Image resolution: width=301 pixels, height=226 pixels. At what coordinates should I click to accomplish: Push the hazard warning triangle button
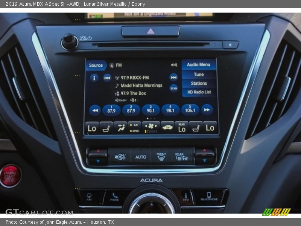click(x=150, y=31)
